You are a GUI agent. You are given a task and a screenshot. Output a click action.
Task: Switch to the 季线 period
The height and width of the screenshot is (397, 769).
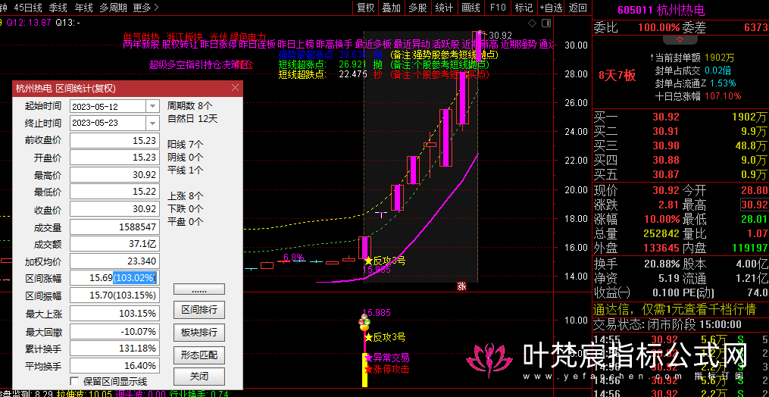pos(58,8)
